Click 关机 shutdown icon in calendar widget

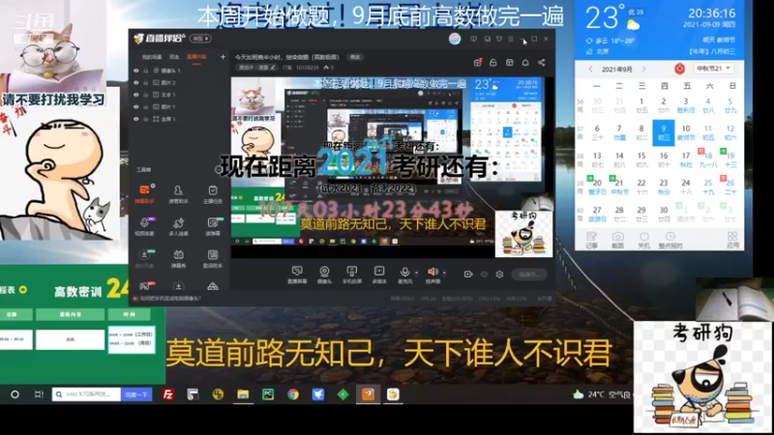coord(643,240)
